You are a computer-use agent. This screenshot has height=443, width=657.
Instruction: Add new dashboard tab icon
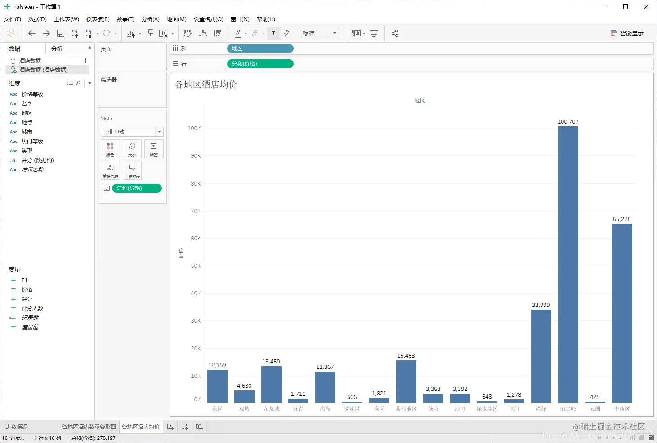pos(185,427)
